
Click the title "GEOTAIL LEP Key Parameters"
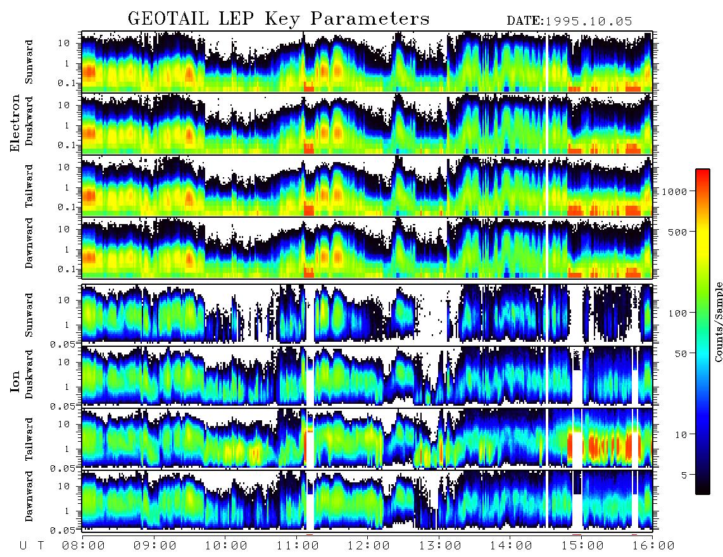pyautogui.click(x=279, y=19)
